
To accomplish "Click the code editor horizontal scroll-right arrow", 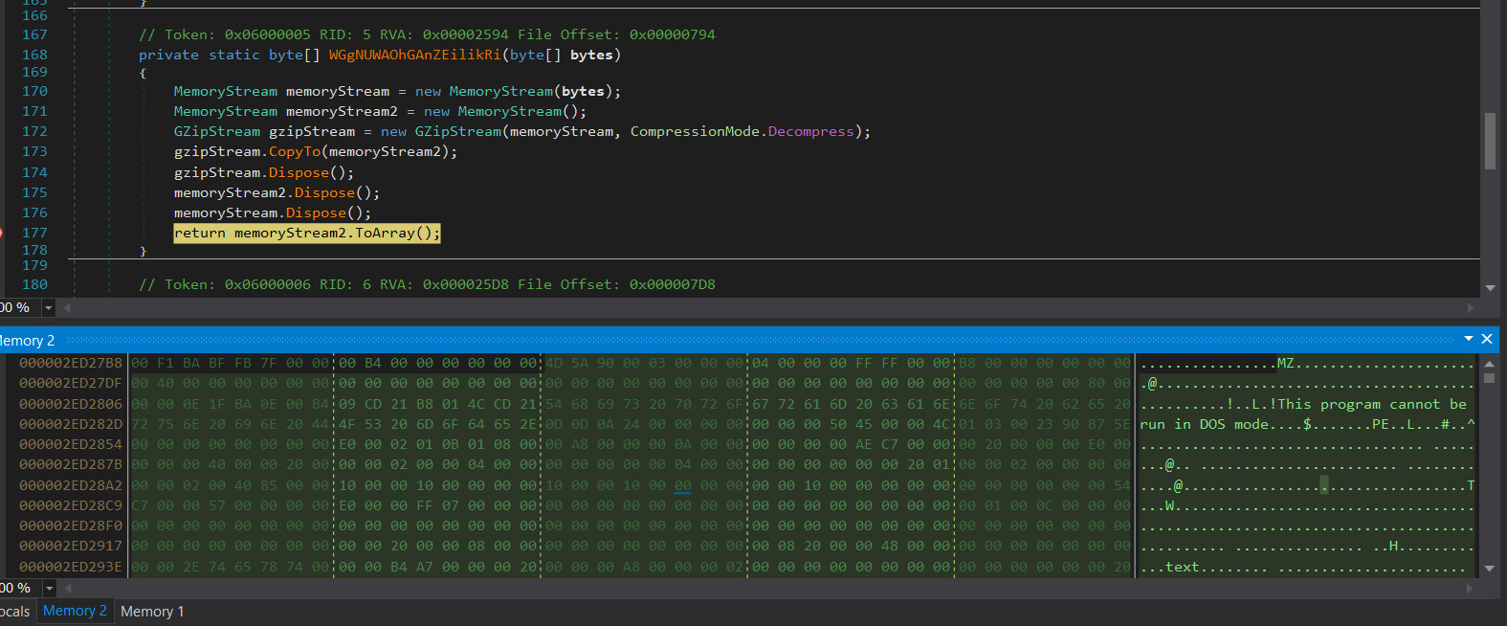I will coord(1471,308).
